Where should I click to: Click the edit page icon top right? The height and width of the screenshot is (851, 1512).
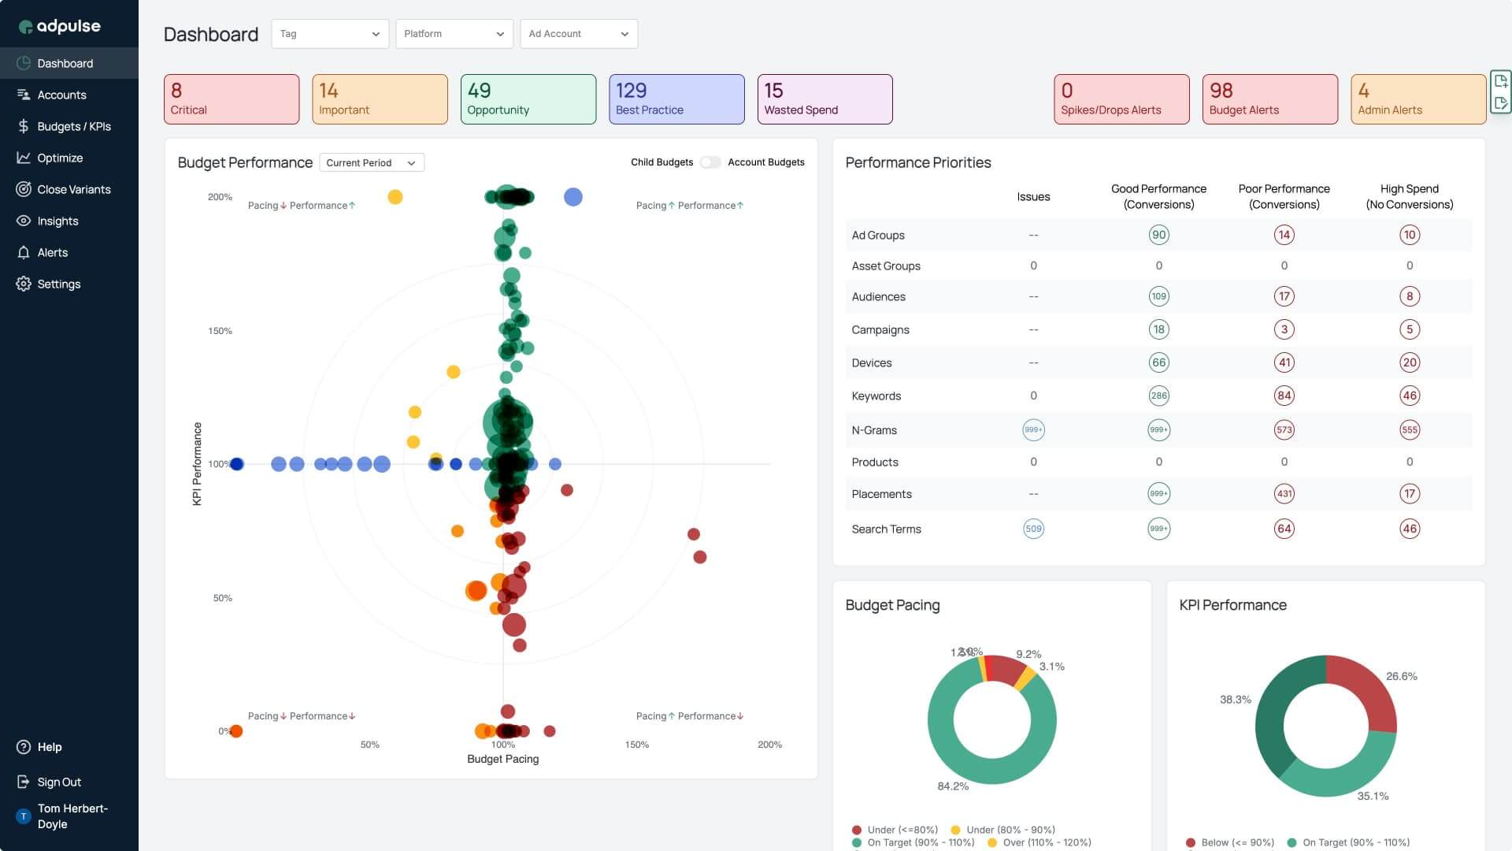point(1501,102)
